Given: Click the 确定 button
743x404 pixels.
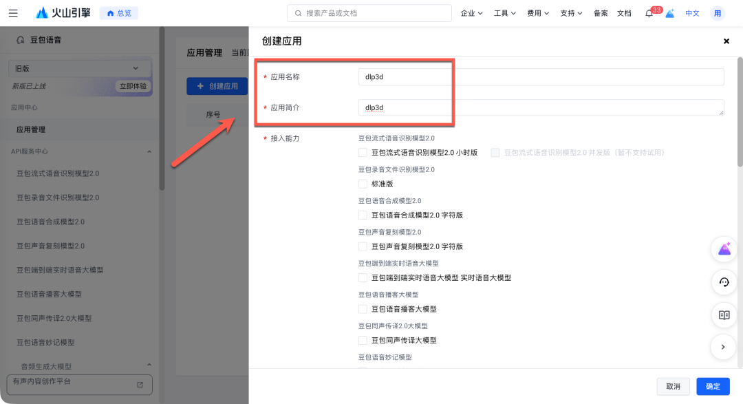Looking at the screenshot, I should coord(713,387).
